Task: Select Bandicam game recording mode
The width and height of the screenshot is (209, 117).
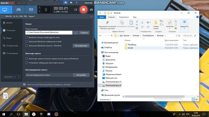Action: point(18,9)
